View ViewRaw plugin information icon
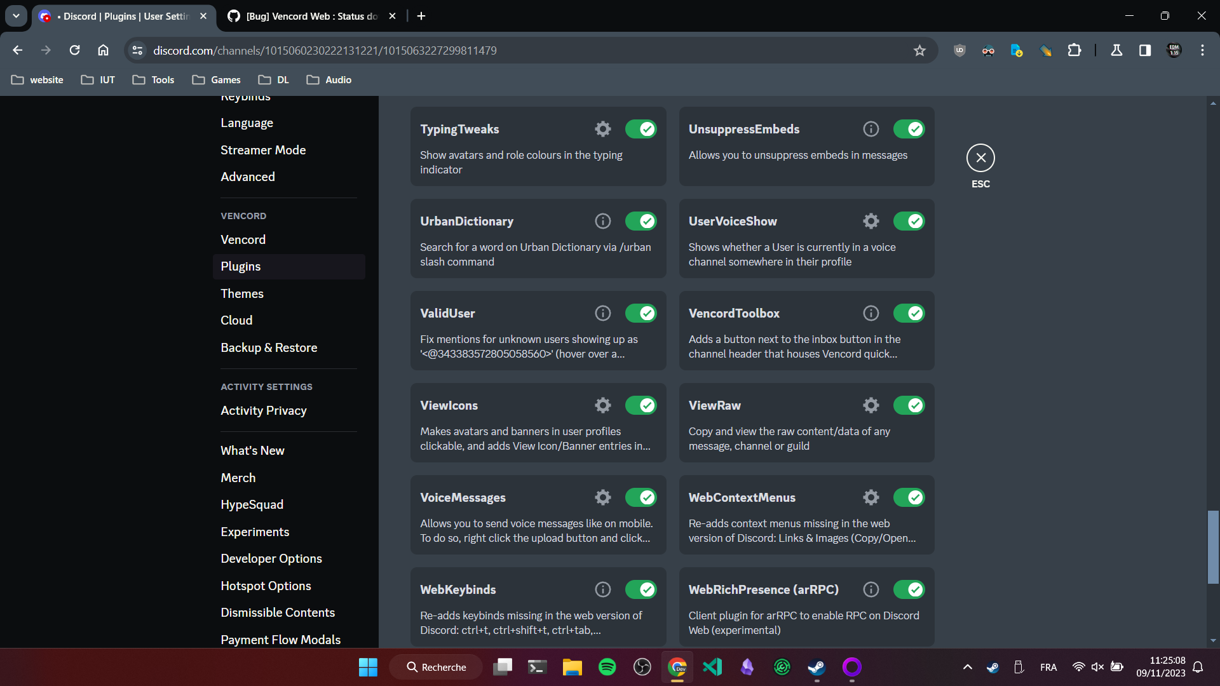This screenshot has height=686, width=1220. click(871, 405)
